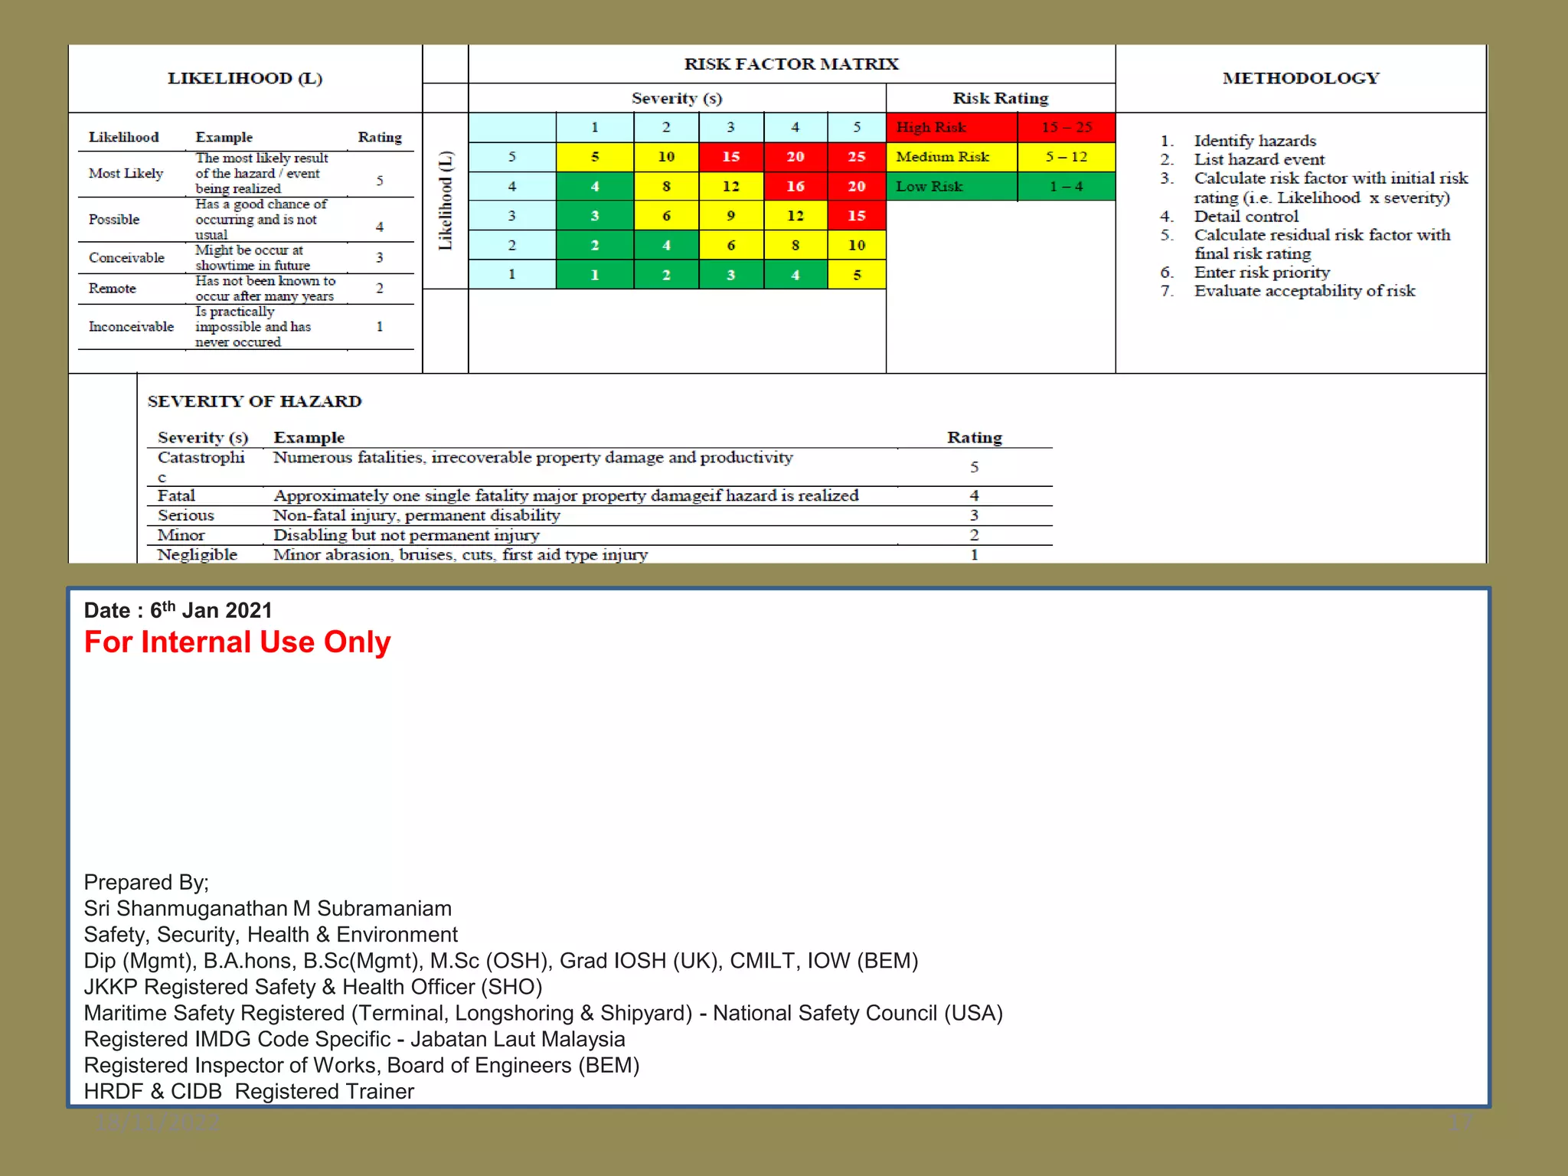1568x1176 pixels.
Task: Select the 'Most Likely' likelihood row
Action: click(x=126, y=174)
